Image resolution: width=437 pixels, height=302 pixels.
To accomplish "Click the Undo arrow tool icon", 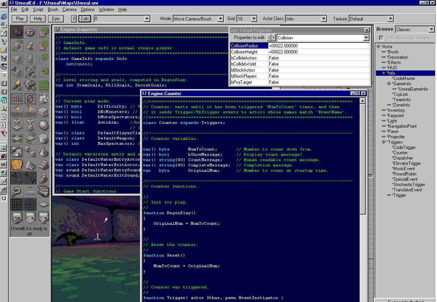I will [17, 111].
